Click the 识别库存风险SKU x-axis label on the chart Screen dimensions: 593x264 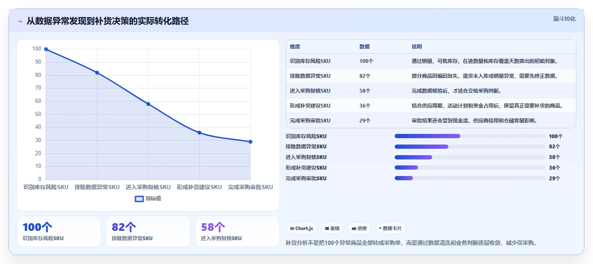pyautogui.click(x=46, y=187)
